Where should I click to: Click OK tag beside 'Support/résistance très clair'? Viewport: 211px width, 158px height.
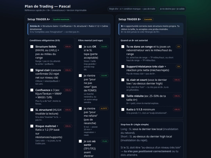pos(179,66)
